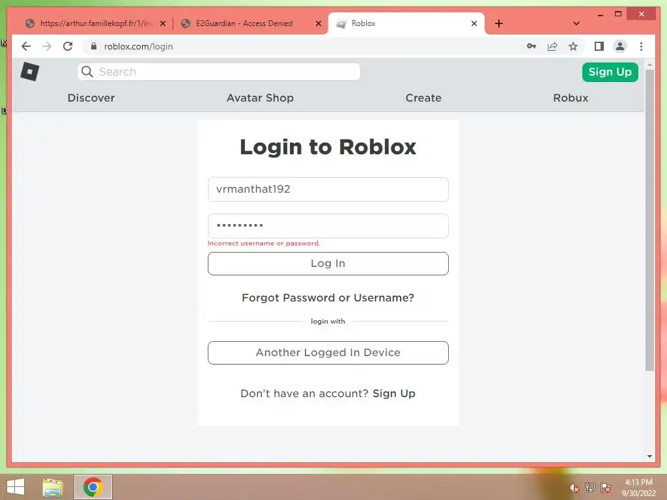Click the browser forward arrow
The image size is (667, 500).
click(x=47, y=46)
